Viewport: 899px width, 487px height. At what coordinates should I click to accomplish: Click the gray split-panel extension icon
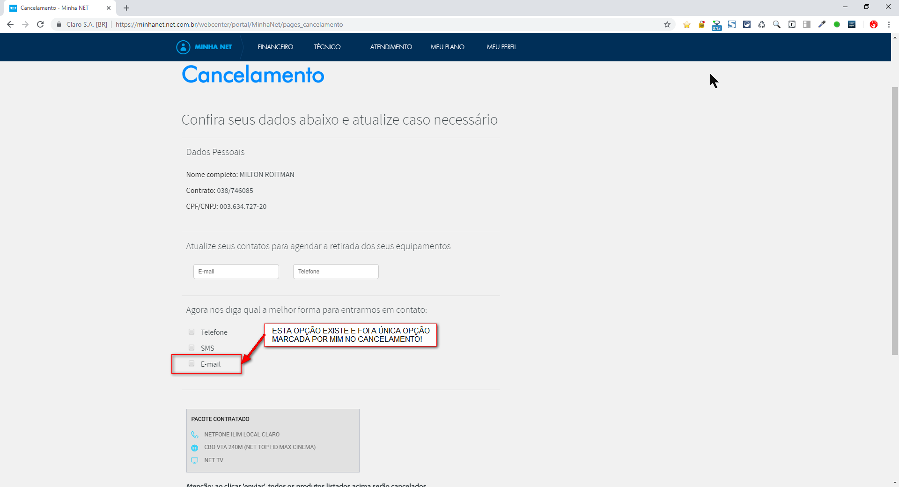click(807, 24)
